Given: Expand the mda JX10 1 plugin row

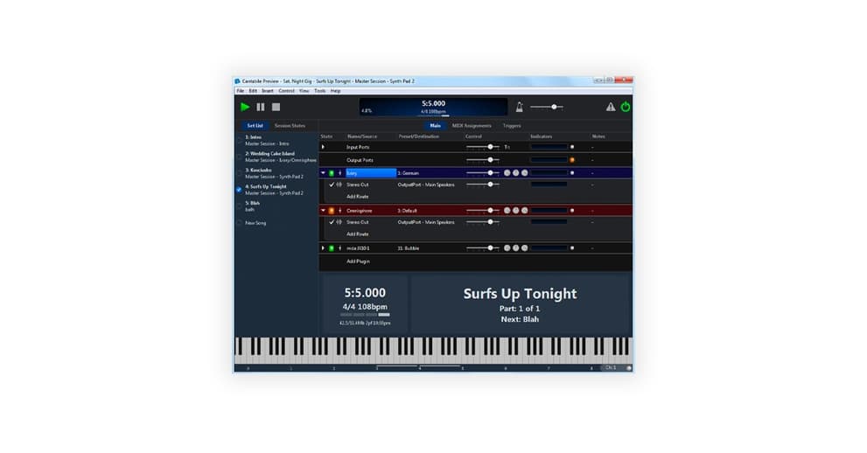Looking at the screenshot, I should [x=324, y=248].
